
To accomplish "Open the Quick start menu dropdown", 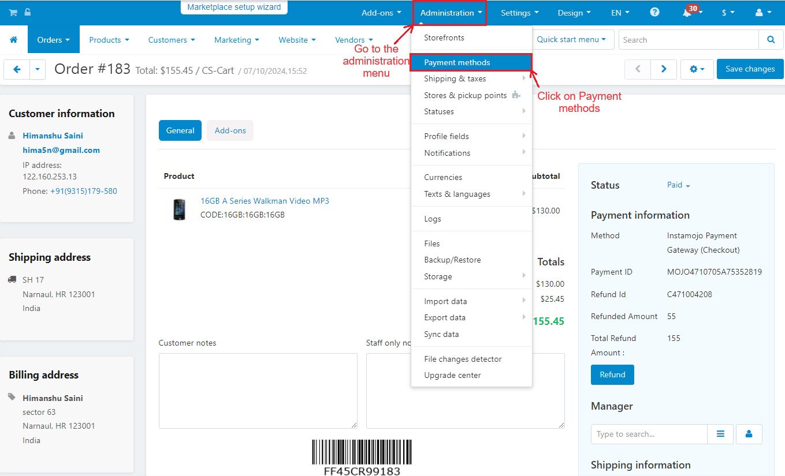I will [x=571, y=40].
